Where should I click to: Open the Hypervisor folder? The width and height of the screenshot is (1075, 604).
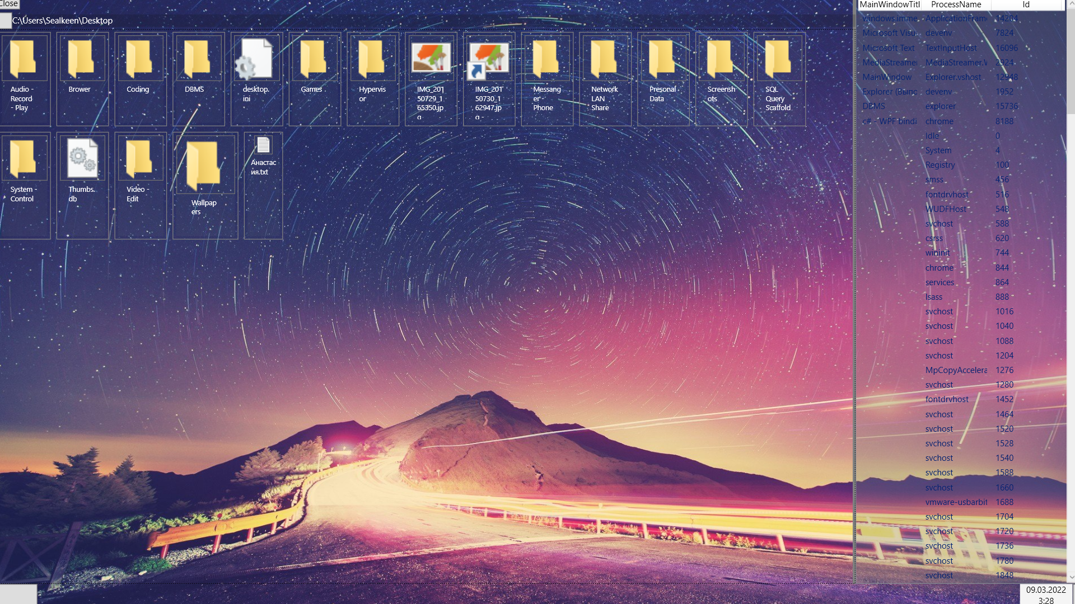371,59
